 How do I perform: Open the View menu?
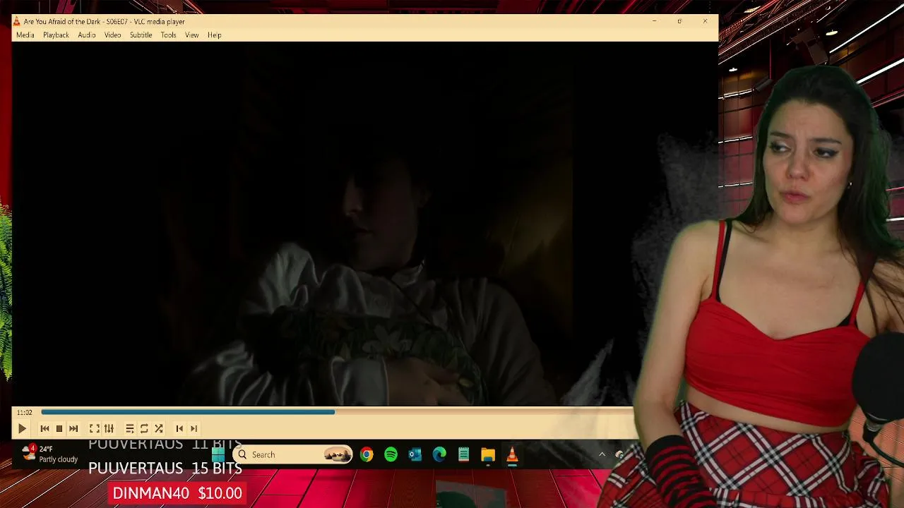click(191, 35)
